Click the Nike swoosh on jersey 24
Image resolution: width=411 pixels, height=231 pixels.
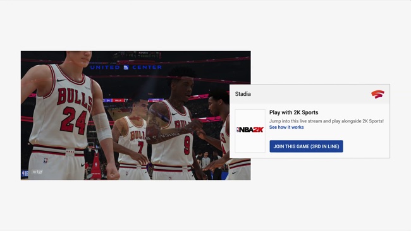point(61,80)
